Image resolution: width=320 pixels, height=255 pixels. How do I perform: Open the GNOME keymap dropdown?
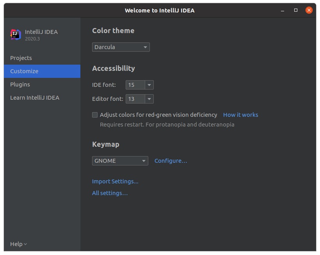(x=120, y=161)
